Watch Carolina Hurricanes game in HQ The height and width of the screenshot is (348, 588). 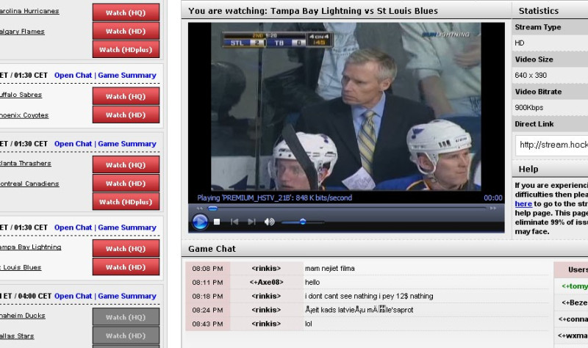click(x=126, y=12)
